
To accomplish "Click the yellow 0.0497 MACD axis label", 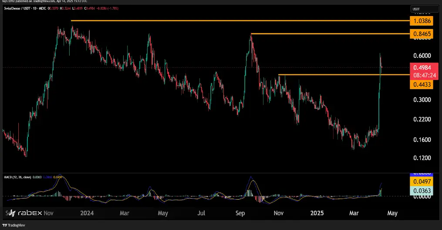I will pos(421,182).
